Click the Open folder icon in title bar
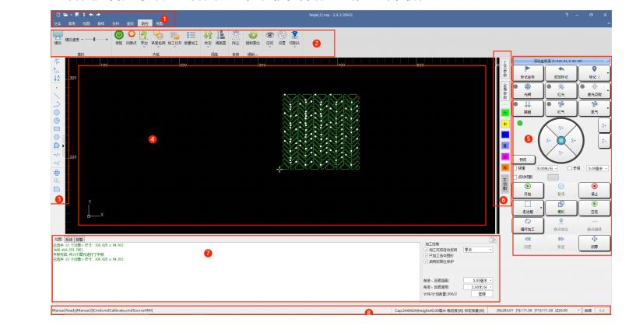629x333 pixels. click(x=65, y=15)
